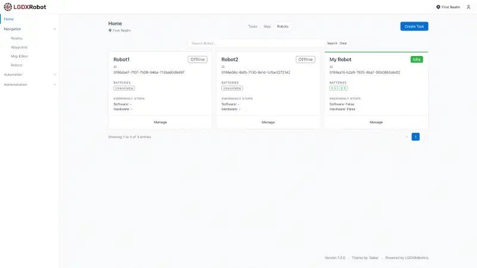Image resolution: width=477 pixels, height=268 pixels.
Task: Open Theme by Tabler footer link
Action: click(365, 258)
